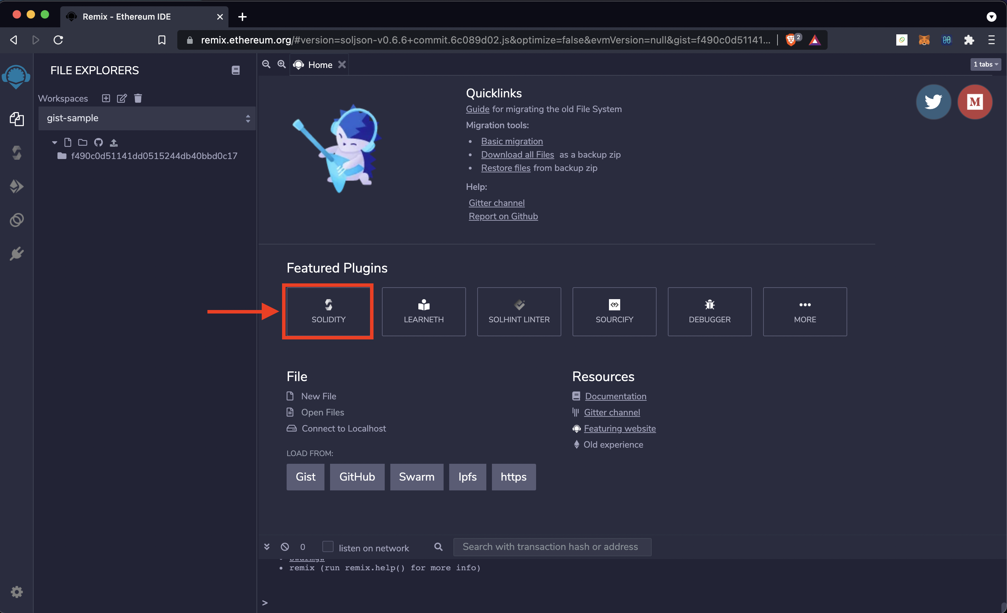The image size is (1007, 613).
Task: Toggle terminal panel with double chevron
Action: pos(267,547)
